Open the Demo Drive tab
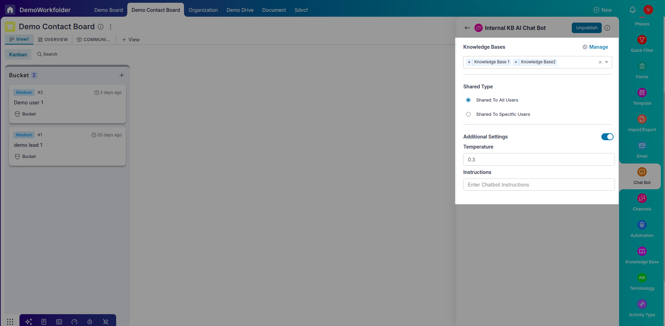 point(240,10)
